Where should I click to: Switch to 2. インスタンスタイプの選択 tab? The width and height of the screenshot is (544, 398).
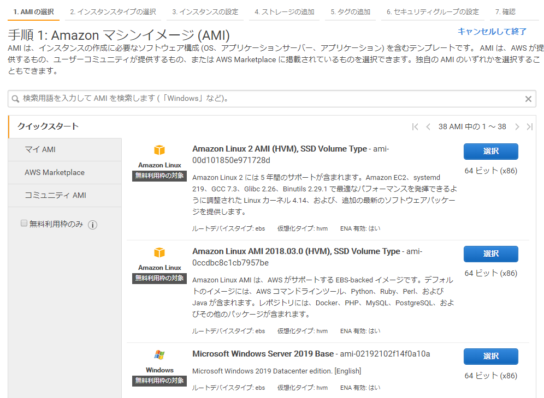click(113, 12)
